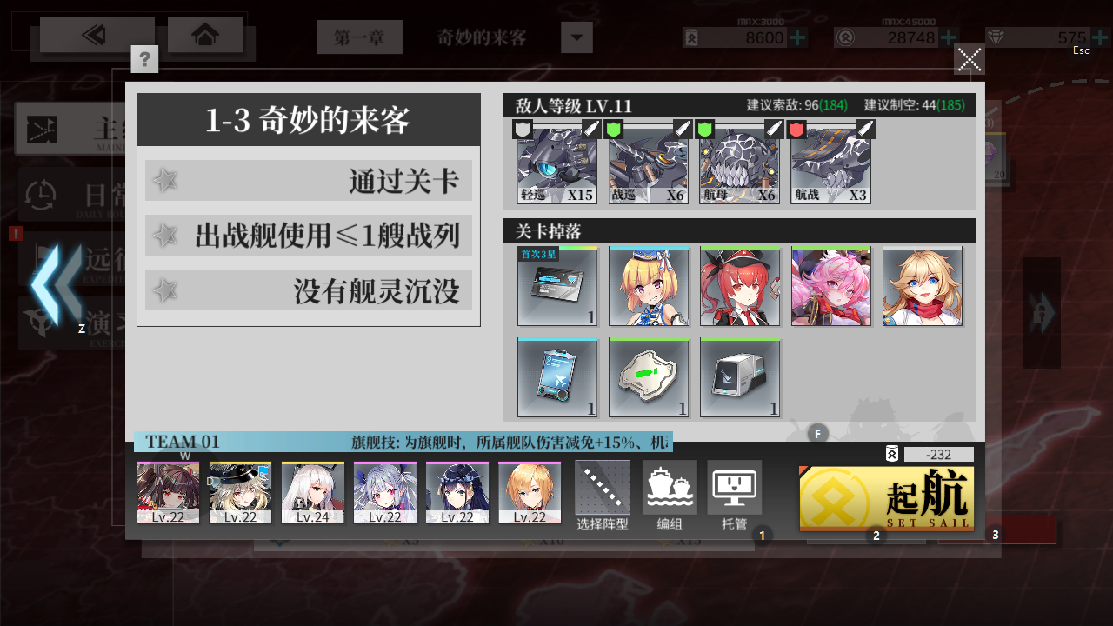Open the 第一章 chapter tab
1113x626 pixels.
pyautogui.click(x=359, y=37)
